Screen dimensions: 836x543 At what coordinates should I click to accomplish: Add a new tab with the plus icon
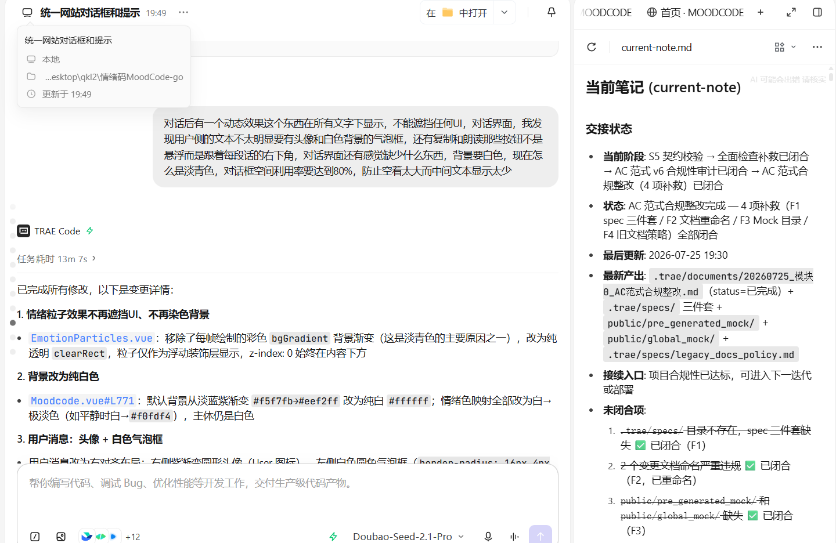click(761, 12)
